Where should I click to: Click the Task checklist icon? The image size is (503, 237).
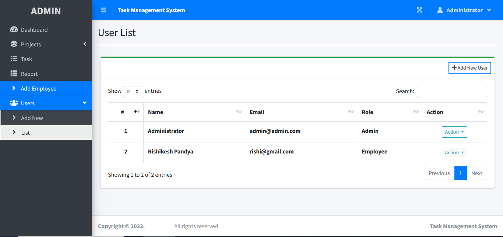tap(14, 59)
